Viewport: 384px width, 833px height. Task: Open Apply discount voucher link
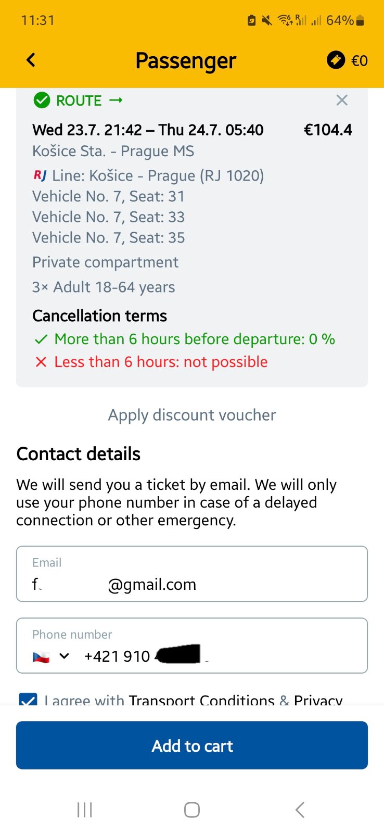tap(192, 415)
